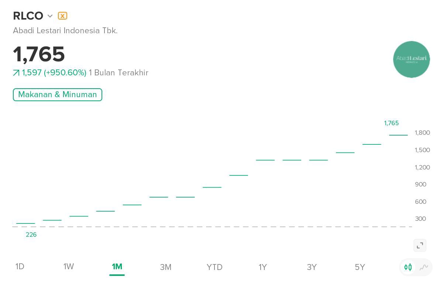
Task: Expand the RLCO ticker dropdown chevron
Action: (x=50, y=16)
